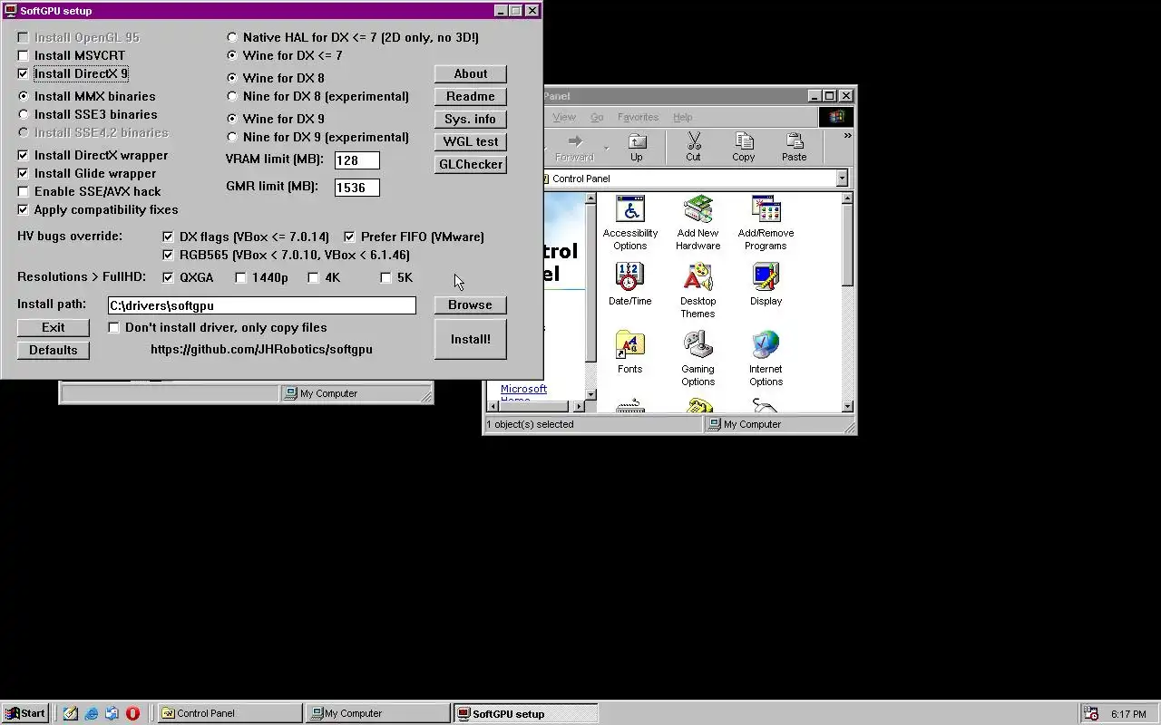This screenshot has width=1161, height=725.
Task: Select Wine for DX 8 radio button
Action: pyautogui.click(x=232, y=78)
